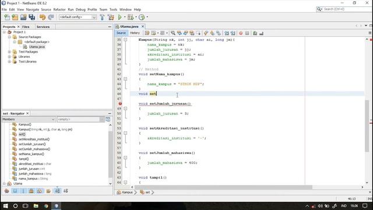This screenshot has height=210, width=373.
Task: Click the Comment icon in editor toolbar
Action: pos(255,33)
